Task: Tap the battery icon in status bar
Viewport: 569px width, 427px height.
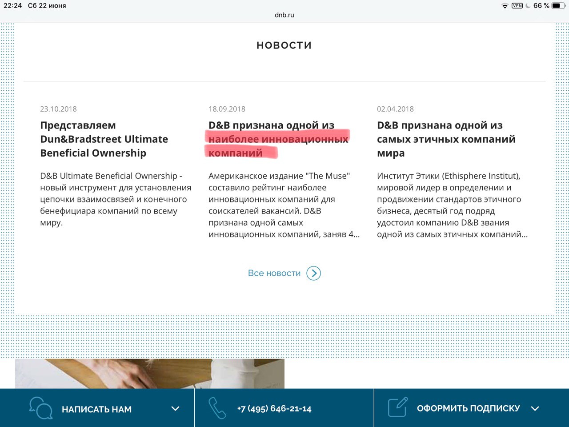Action: click(558, 6)
